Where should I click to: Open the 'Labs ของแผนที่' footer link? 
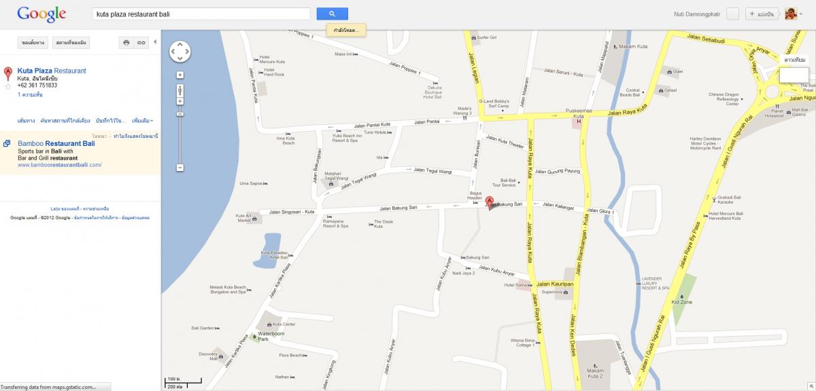[65, 208]
